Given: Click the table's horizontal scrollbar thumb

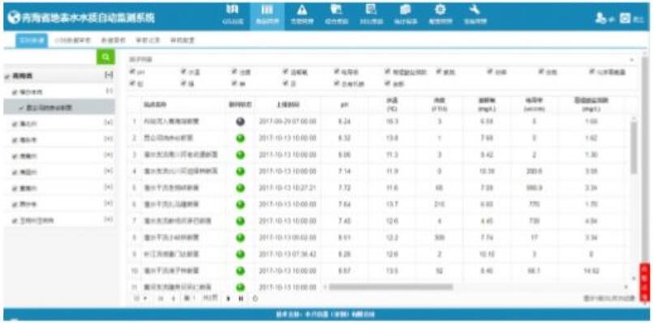Looking at the screenshot, I should point(391,287).
